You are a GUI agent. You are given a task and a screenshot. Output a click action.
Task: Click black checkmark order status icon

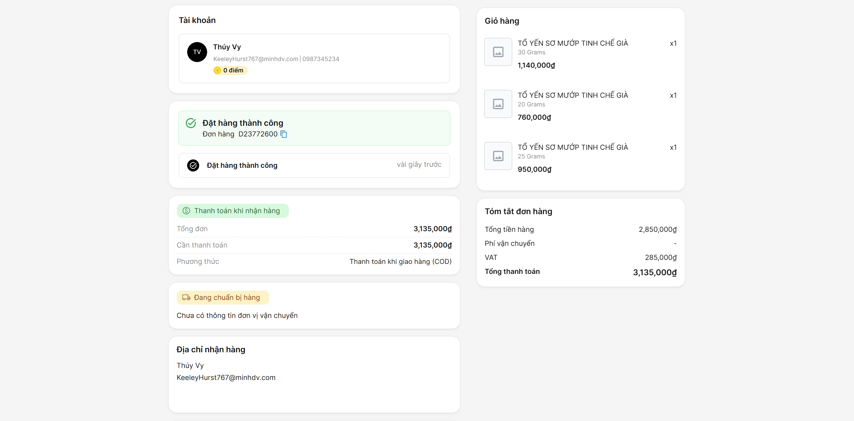(x=193, y=165)
